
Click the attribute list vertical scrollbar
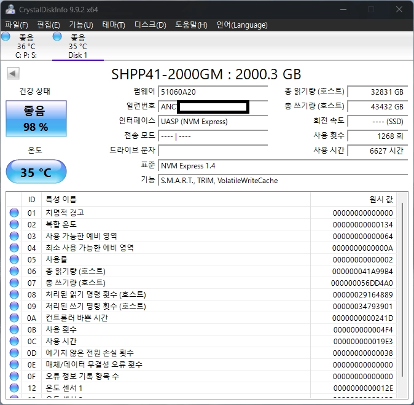pos(402,289)
